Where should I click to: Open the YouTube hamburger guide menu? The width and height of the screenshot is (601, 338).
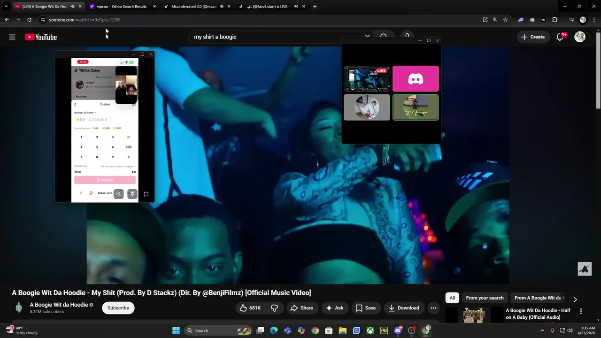tap(12, 37)
